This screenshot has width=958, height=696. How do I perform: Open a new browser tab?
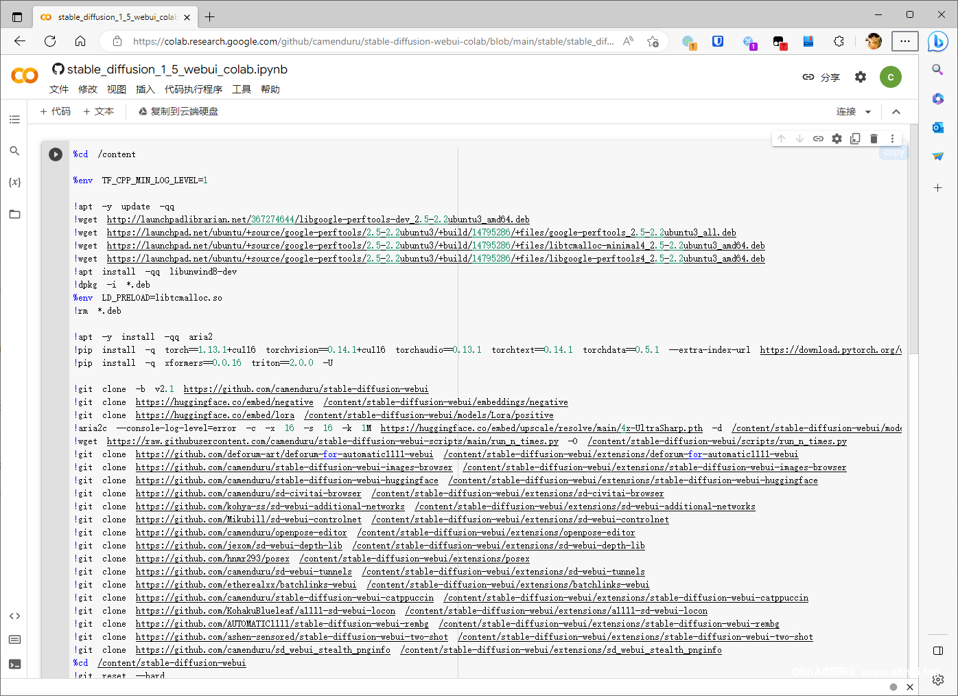(210, 17)
